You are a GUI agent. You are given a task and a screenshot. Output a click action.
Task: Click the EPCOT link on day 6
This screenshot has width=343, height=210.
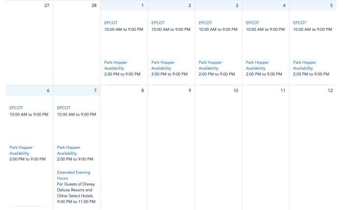16,108
